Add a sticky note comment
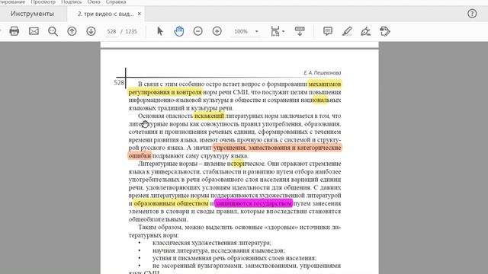The height and width of the screenshot is (274, 488). click(328, 31)
